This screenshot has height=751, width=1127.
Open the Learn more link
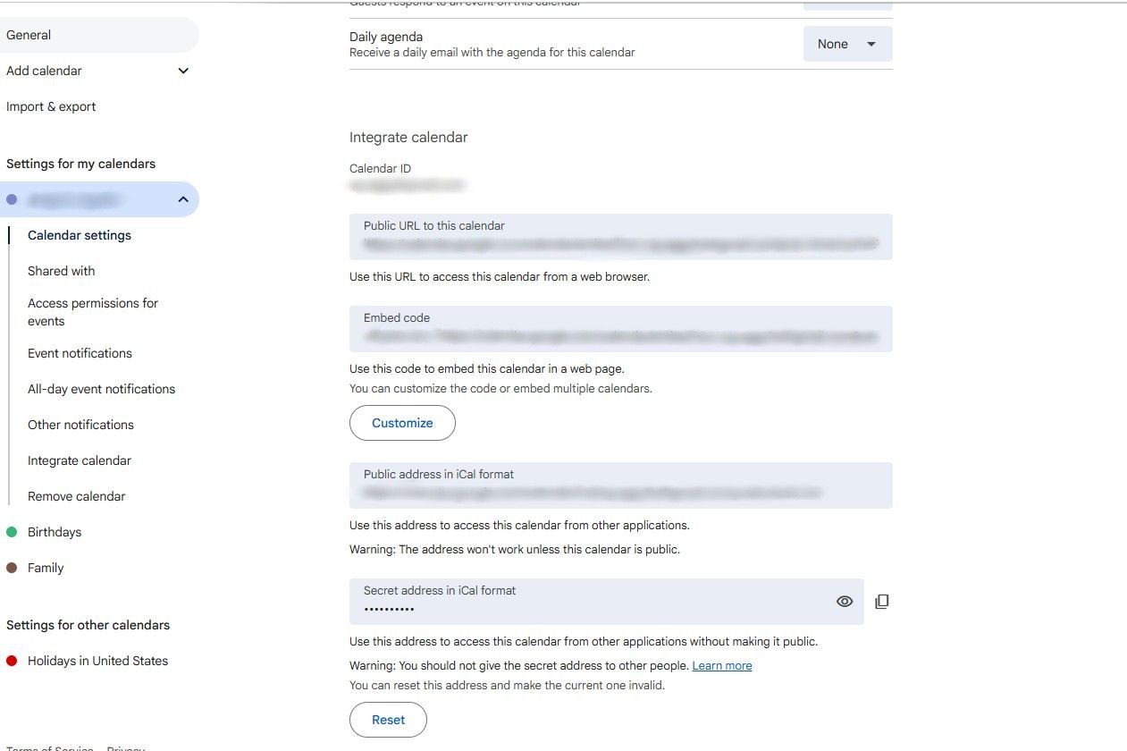coord(722,666)
